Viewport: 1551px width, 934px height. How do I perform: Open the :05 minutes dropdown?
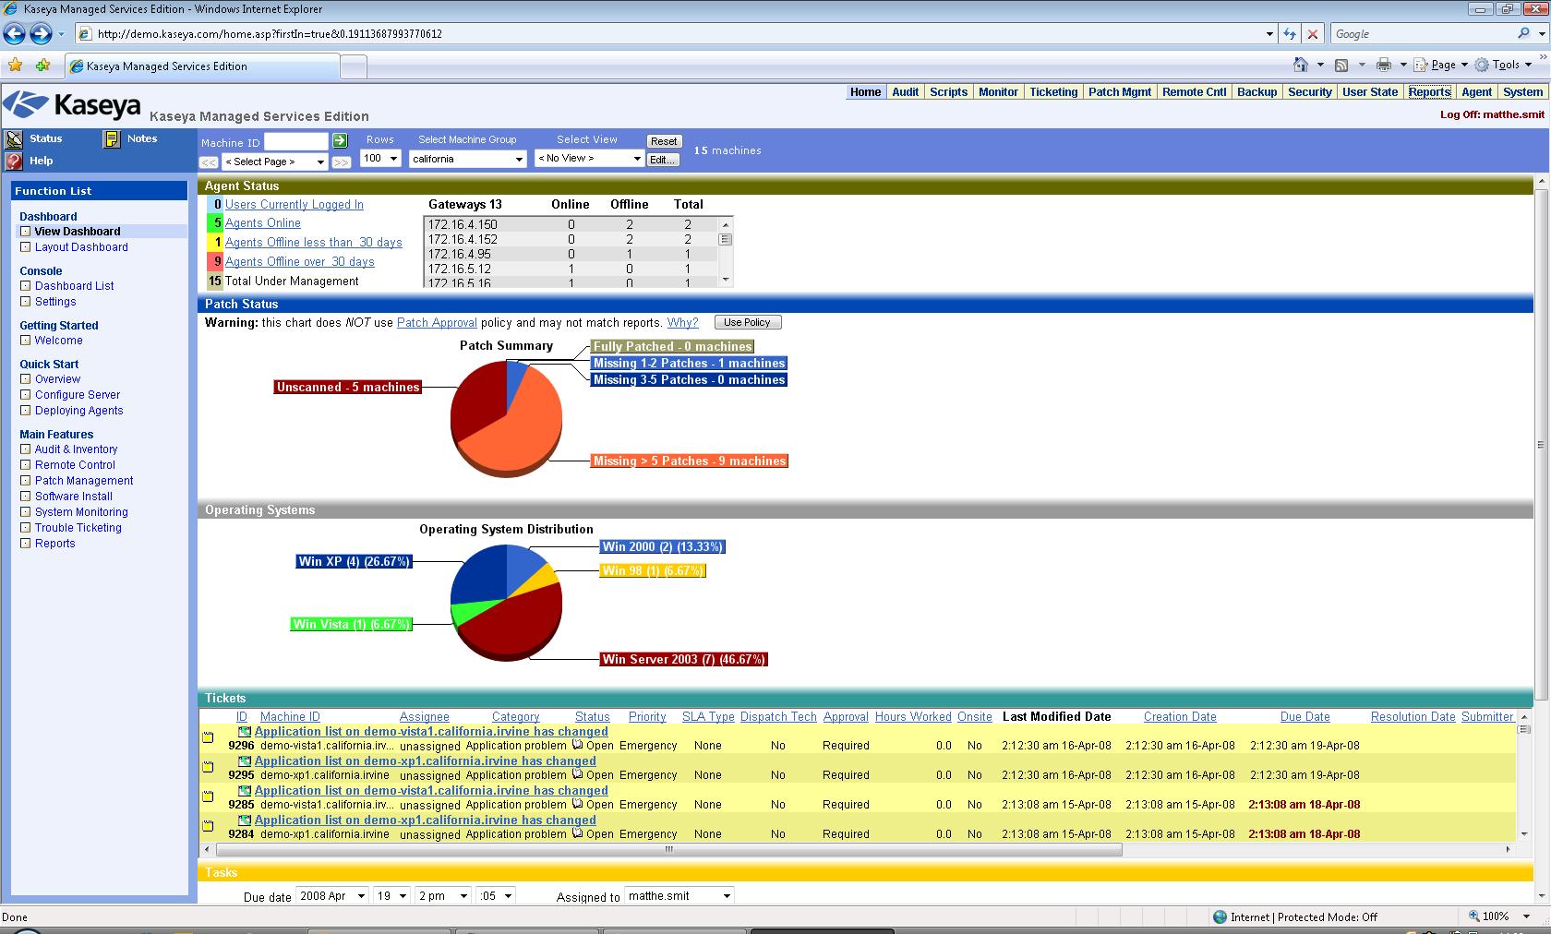point(496,896)
